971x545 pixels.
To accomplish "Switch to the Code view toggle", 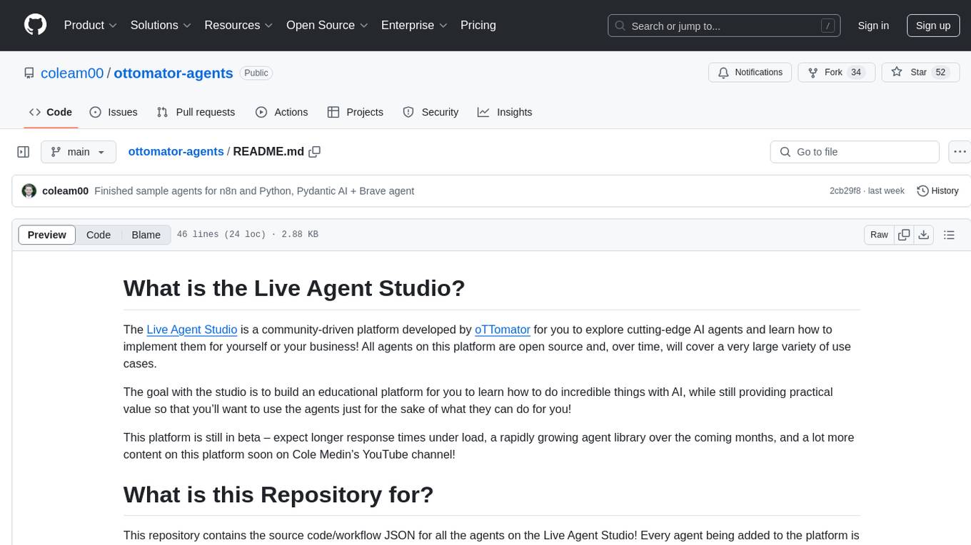I will [99, 235].
